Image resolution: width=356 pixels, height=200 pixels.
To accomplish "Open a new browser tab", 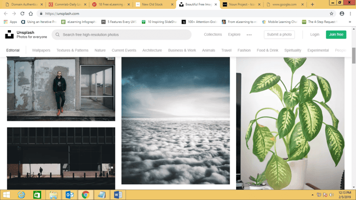I will pos(312,4).
